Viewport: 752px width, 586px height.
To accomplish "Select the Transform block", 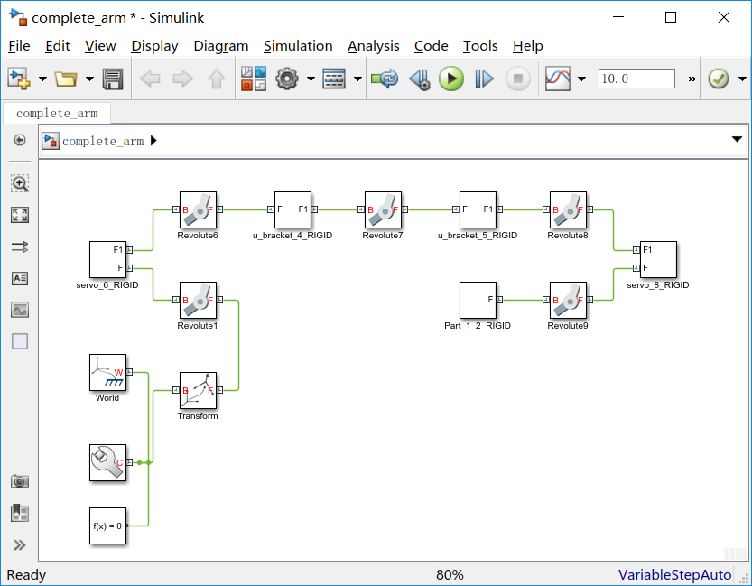I will tap(198, 390).
